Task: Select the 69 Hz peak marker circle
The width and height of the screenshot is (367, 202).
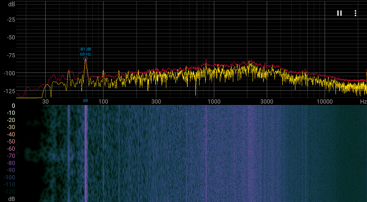Action: (86, 59)
